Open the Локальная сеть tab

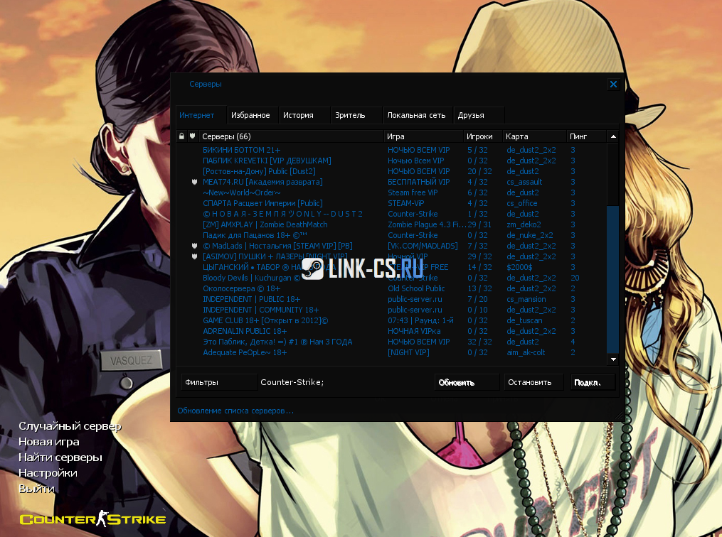[x=416, y=115]
